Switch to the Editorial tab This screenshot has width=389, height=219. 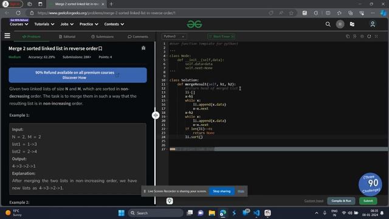pos(67,36)
